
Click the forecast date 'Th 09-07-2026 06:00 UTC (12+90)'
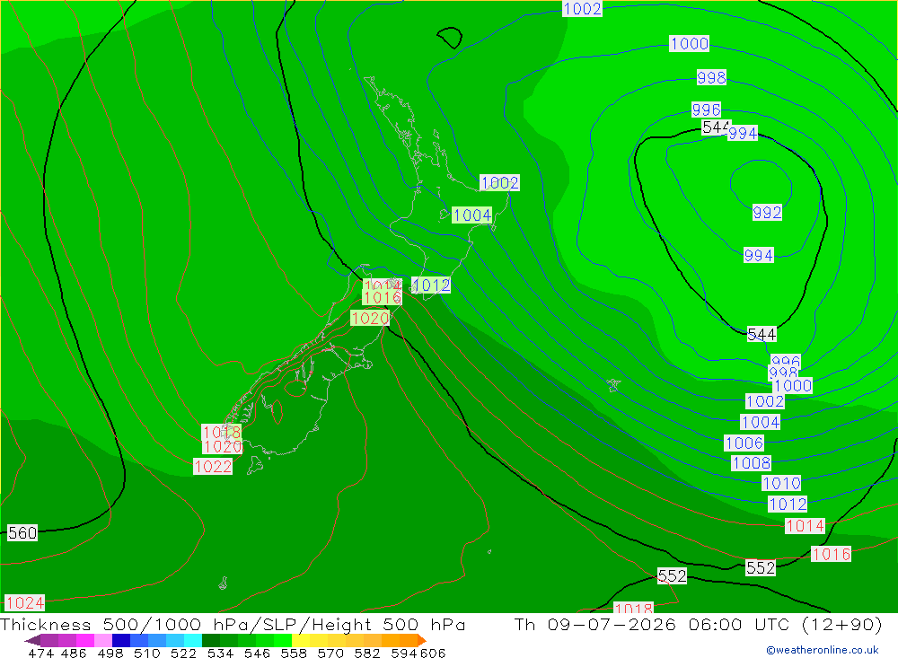click(698, 624)
